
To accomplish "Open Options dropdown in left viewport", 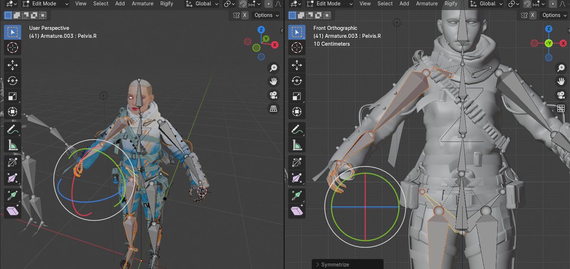I will [266, 15].
